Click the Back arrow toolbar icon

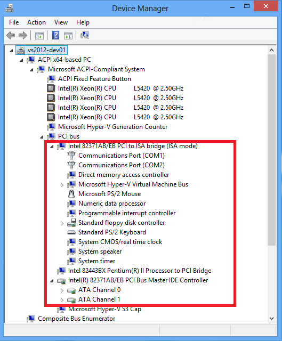coord(11,35)
